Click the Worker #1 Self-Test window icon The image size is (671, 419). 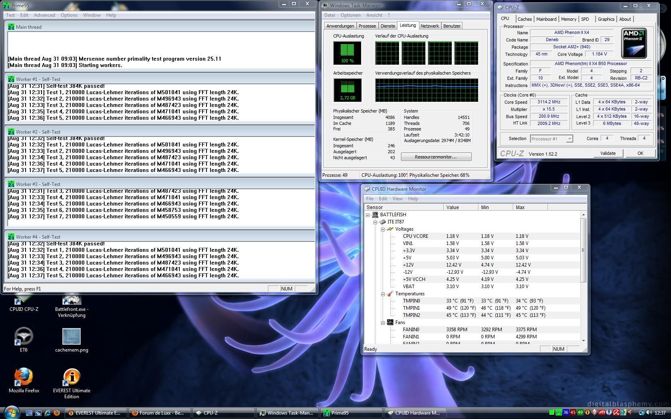tap(11, 79)
